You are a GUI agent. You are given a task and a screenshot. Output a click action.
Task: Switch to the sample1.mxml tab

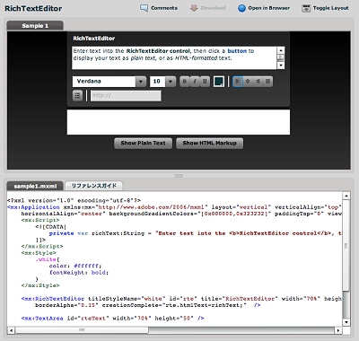35,186
